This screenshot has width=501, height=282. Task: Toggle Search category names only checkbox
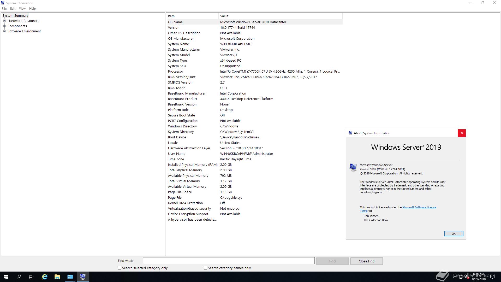click(205, 268)
